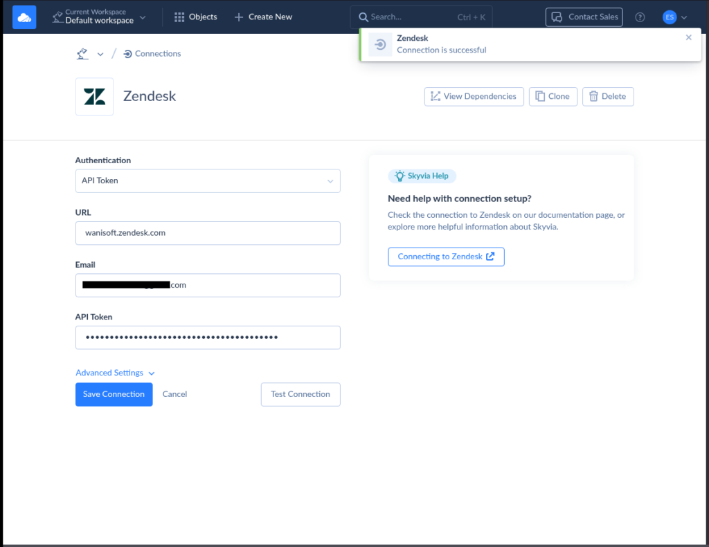Click the Skyvia cloud logo

24,17
